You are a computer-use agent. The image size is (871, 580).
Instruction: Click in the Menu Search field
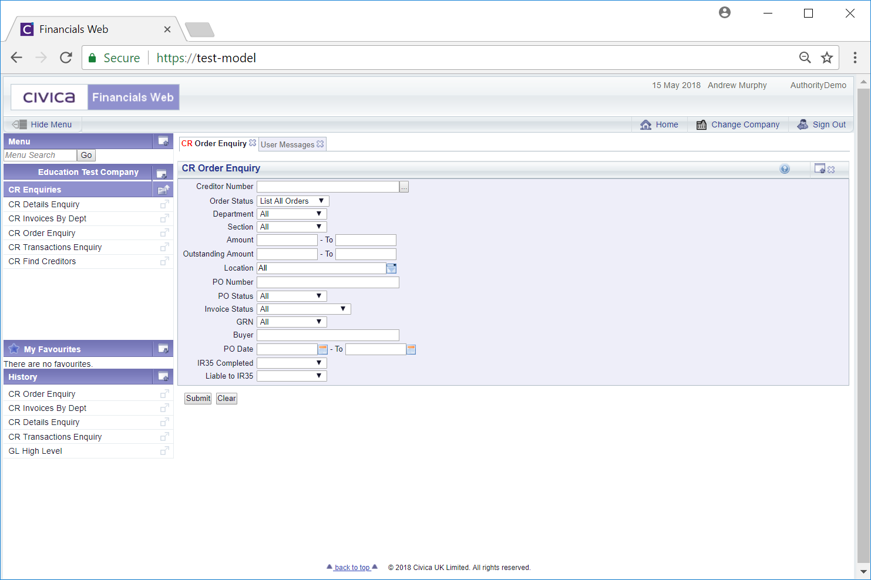[x=41, y=155]
